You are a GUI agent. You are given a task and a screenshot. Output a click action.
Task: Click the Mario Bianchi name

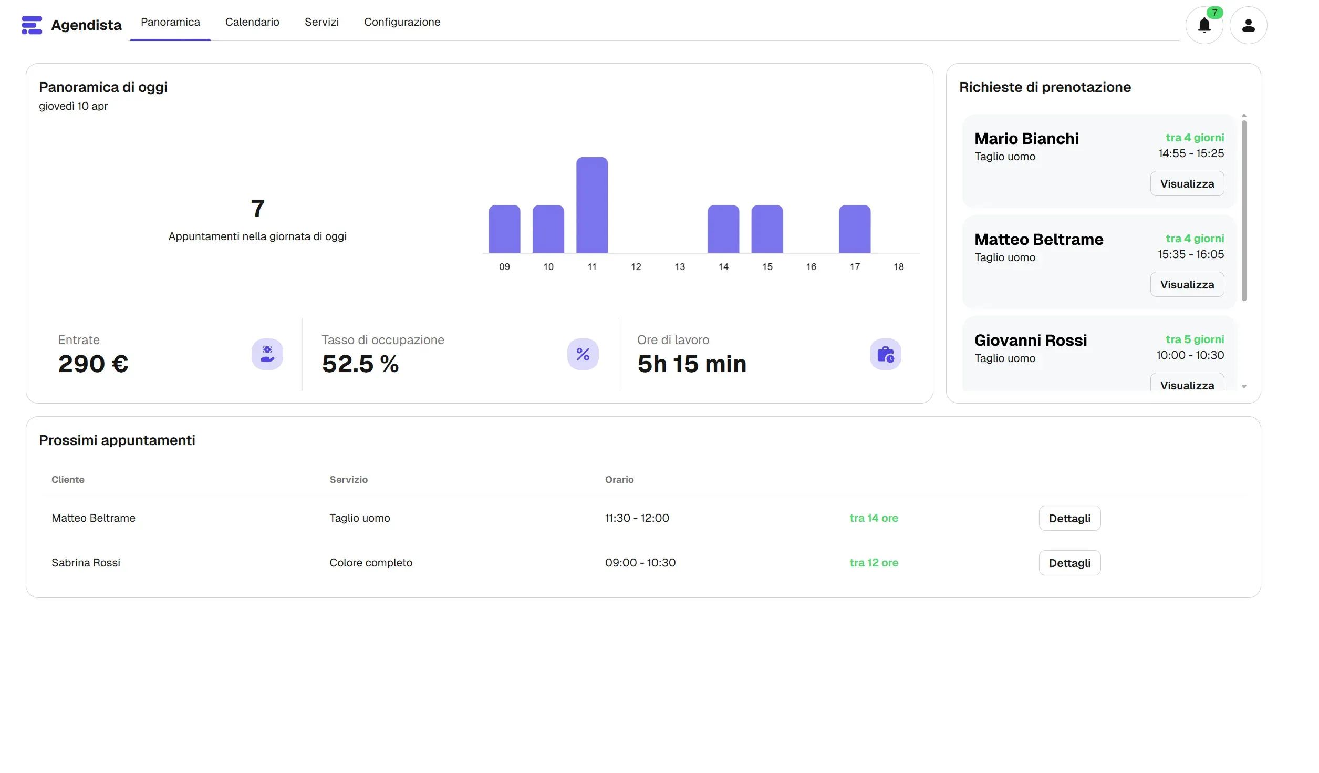pyautogui.click(x=1026, y=139)
